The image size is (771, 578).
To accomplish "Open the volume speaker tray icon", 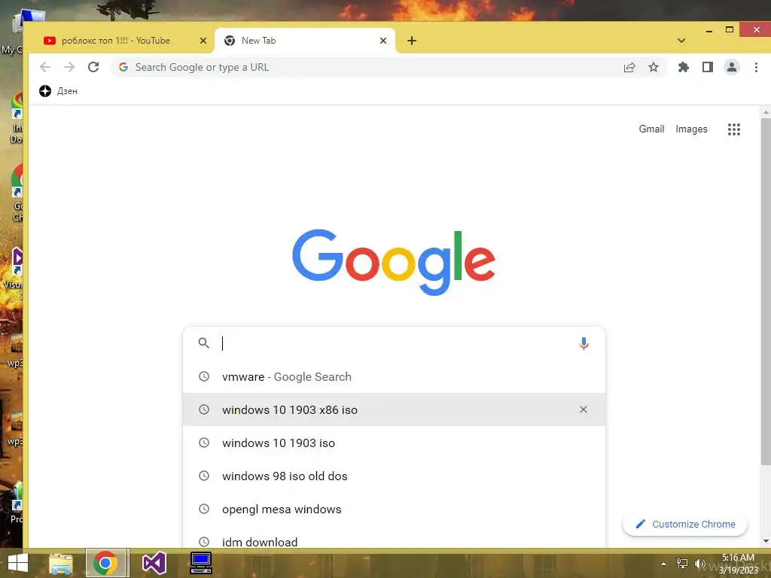I will 699,564.
